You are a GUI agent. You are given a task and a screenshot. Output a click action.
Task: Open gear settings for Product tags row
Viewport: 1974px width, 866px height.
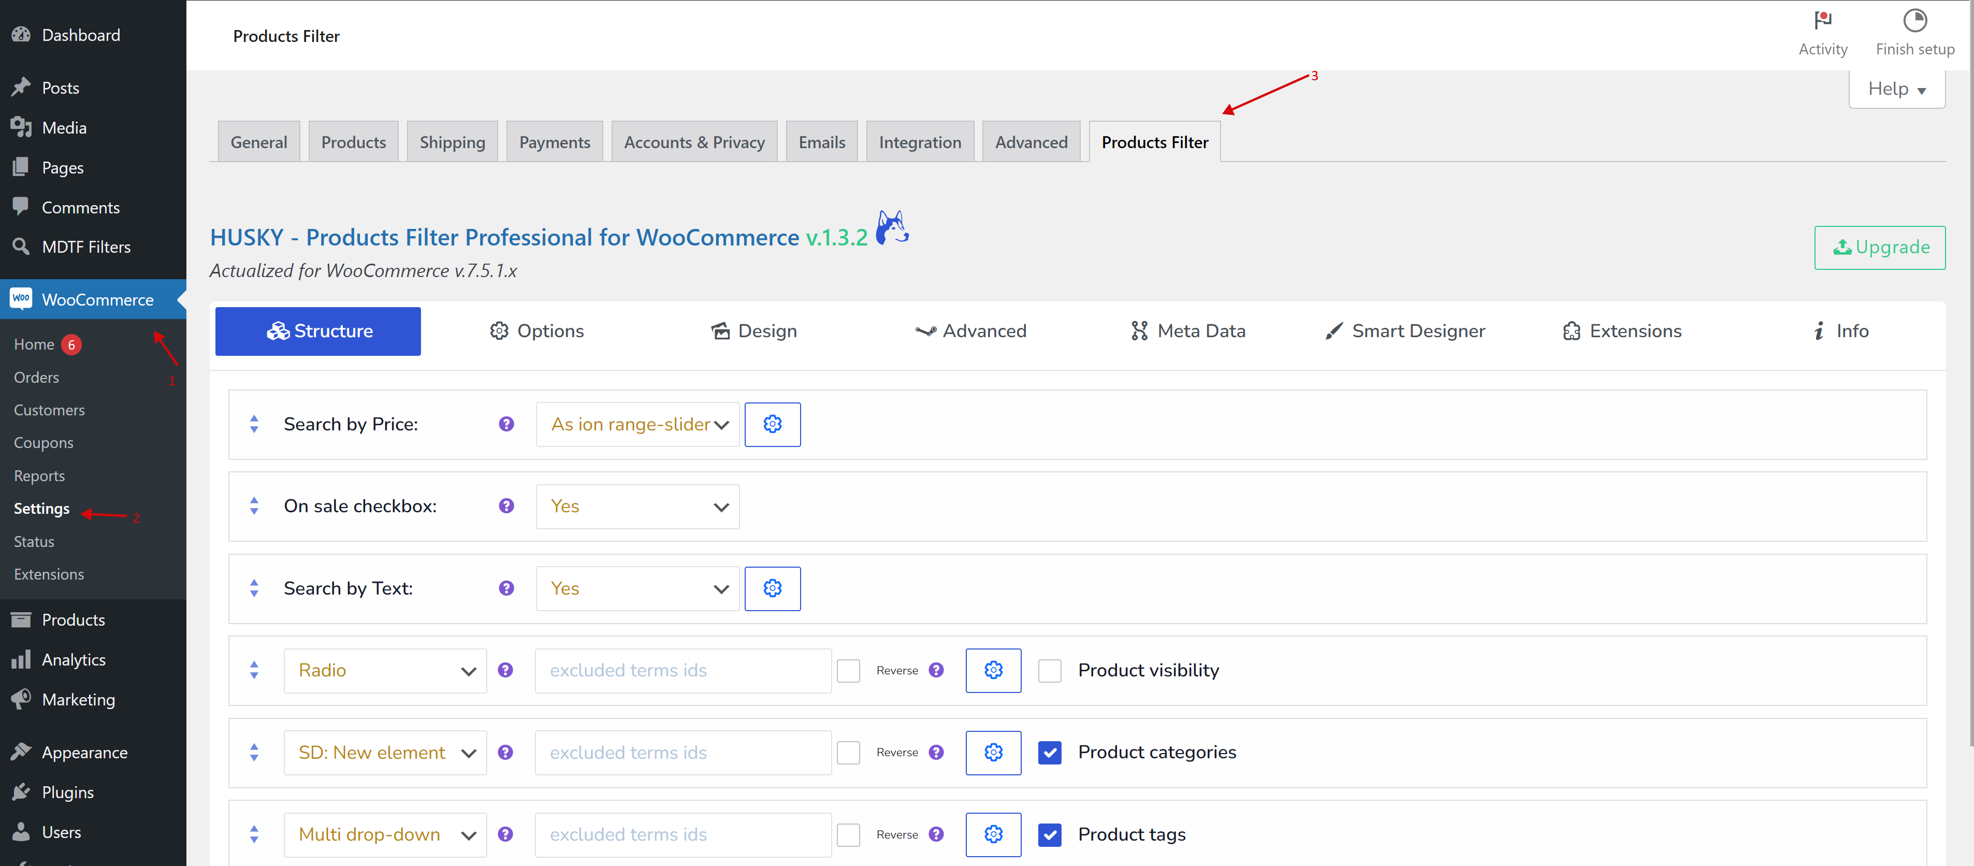993,834
